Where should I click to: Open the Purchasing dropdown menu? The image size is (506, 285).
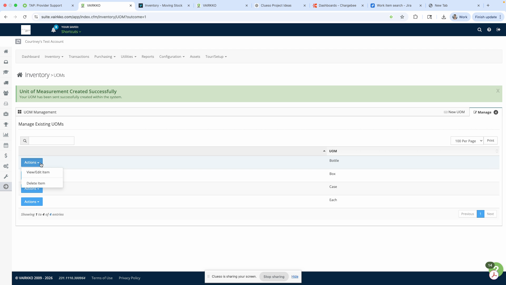(105, 56)
